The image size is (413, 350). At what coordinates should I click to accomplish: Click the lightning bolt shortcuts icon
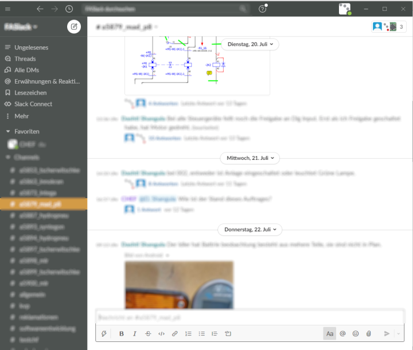coord(104,333)
